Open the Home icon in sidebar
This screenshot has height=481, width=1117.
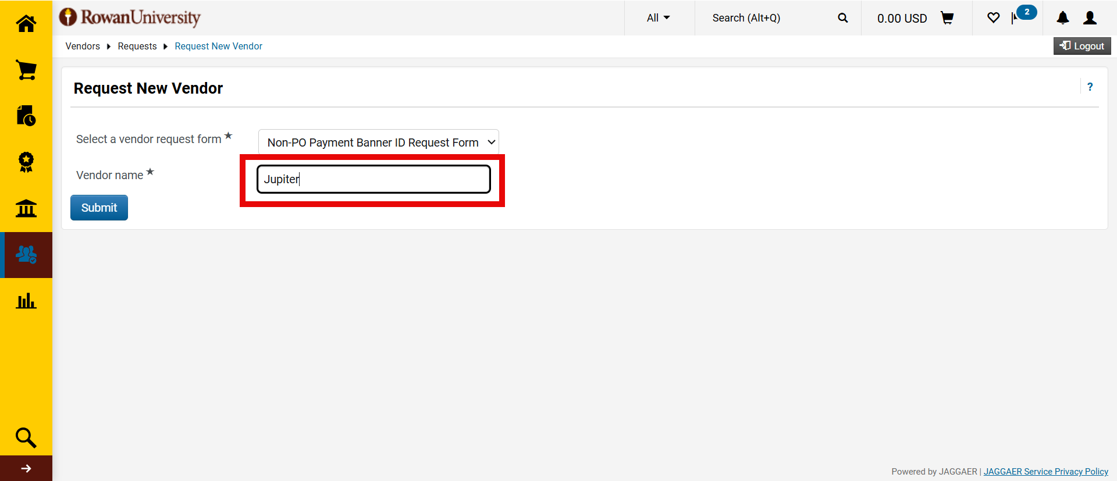[26, 23]
